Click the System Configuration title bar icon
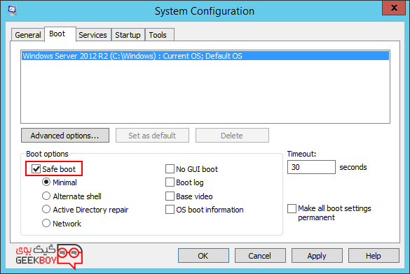Viewport: 410px width, 274px height. pyautogui.click(x=13, y=10)
